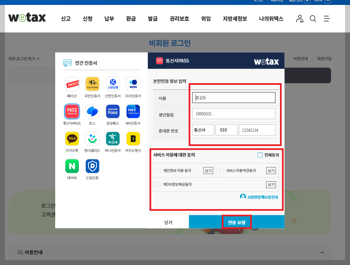Check the 전체동의 checkbox
This screenshot has width=350, height=265.
pyautogui.click(x=260, y=155)
